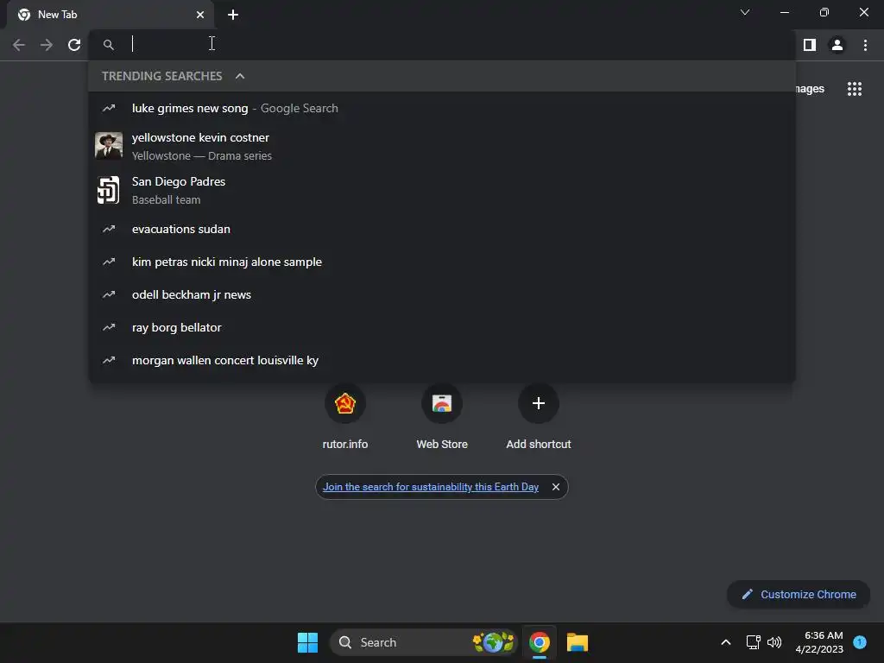Click trending icon beside 'kim petras nicki minaj'
The image size is (884, 663).
click(x=109, y=262)
